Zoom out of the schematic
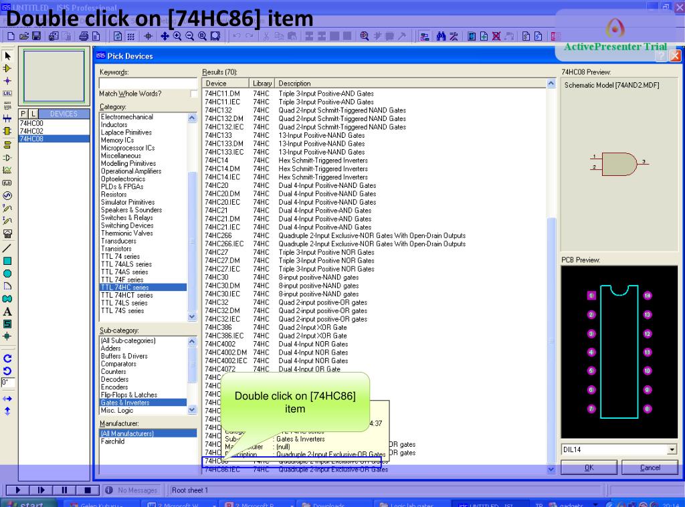The image size is (685, 507). coord(189,36)
